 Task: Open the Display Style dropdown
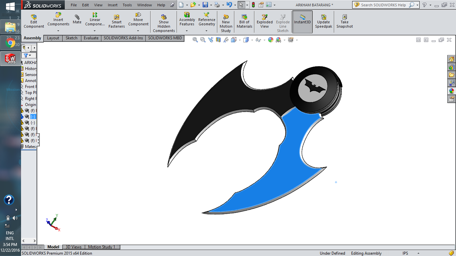252,40
